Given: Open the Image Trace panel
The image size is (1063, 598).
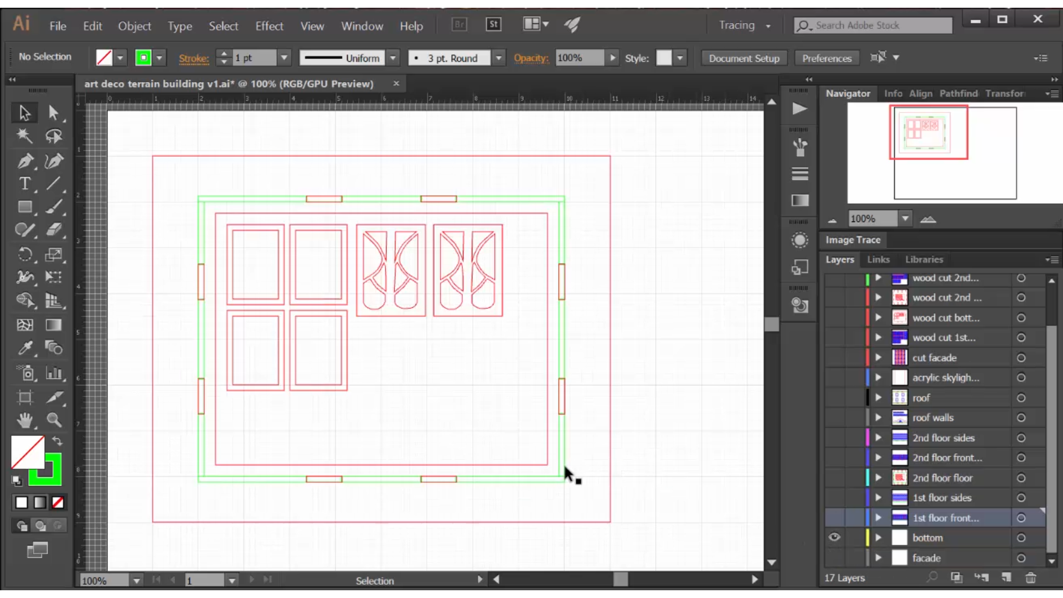Looking at the screenshot, I should (x=854, y=240).
